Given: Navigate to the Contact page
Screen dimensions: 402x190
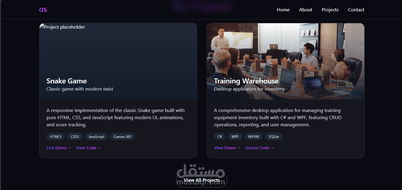Looking at the screenshot, I should pyautogui.click(x=356, y=10).
